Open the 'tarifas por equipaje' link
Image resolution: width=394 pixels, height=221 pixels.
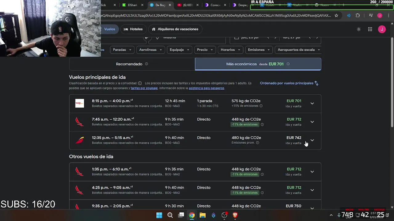point(144,88)
